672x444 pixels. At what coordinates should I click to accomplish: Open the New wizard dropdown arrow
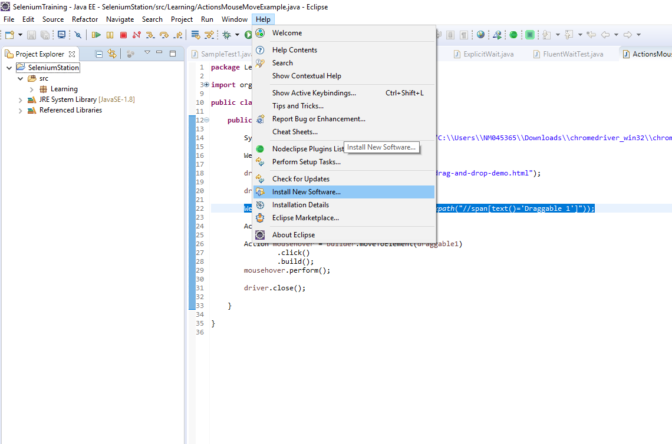click(20, 35)
